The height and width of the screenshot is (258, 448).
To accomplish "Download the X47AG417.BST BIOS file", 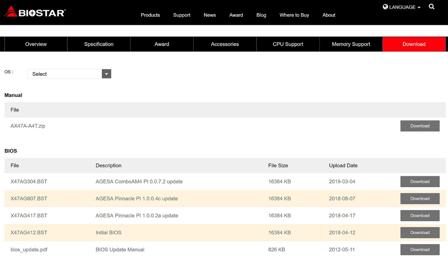I will click(420, 215).
